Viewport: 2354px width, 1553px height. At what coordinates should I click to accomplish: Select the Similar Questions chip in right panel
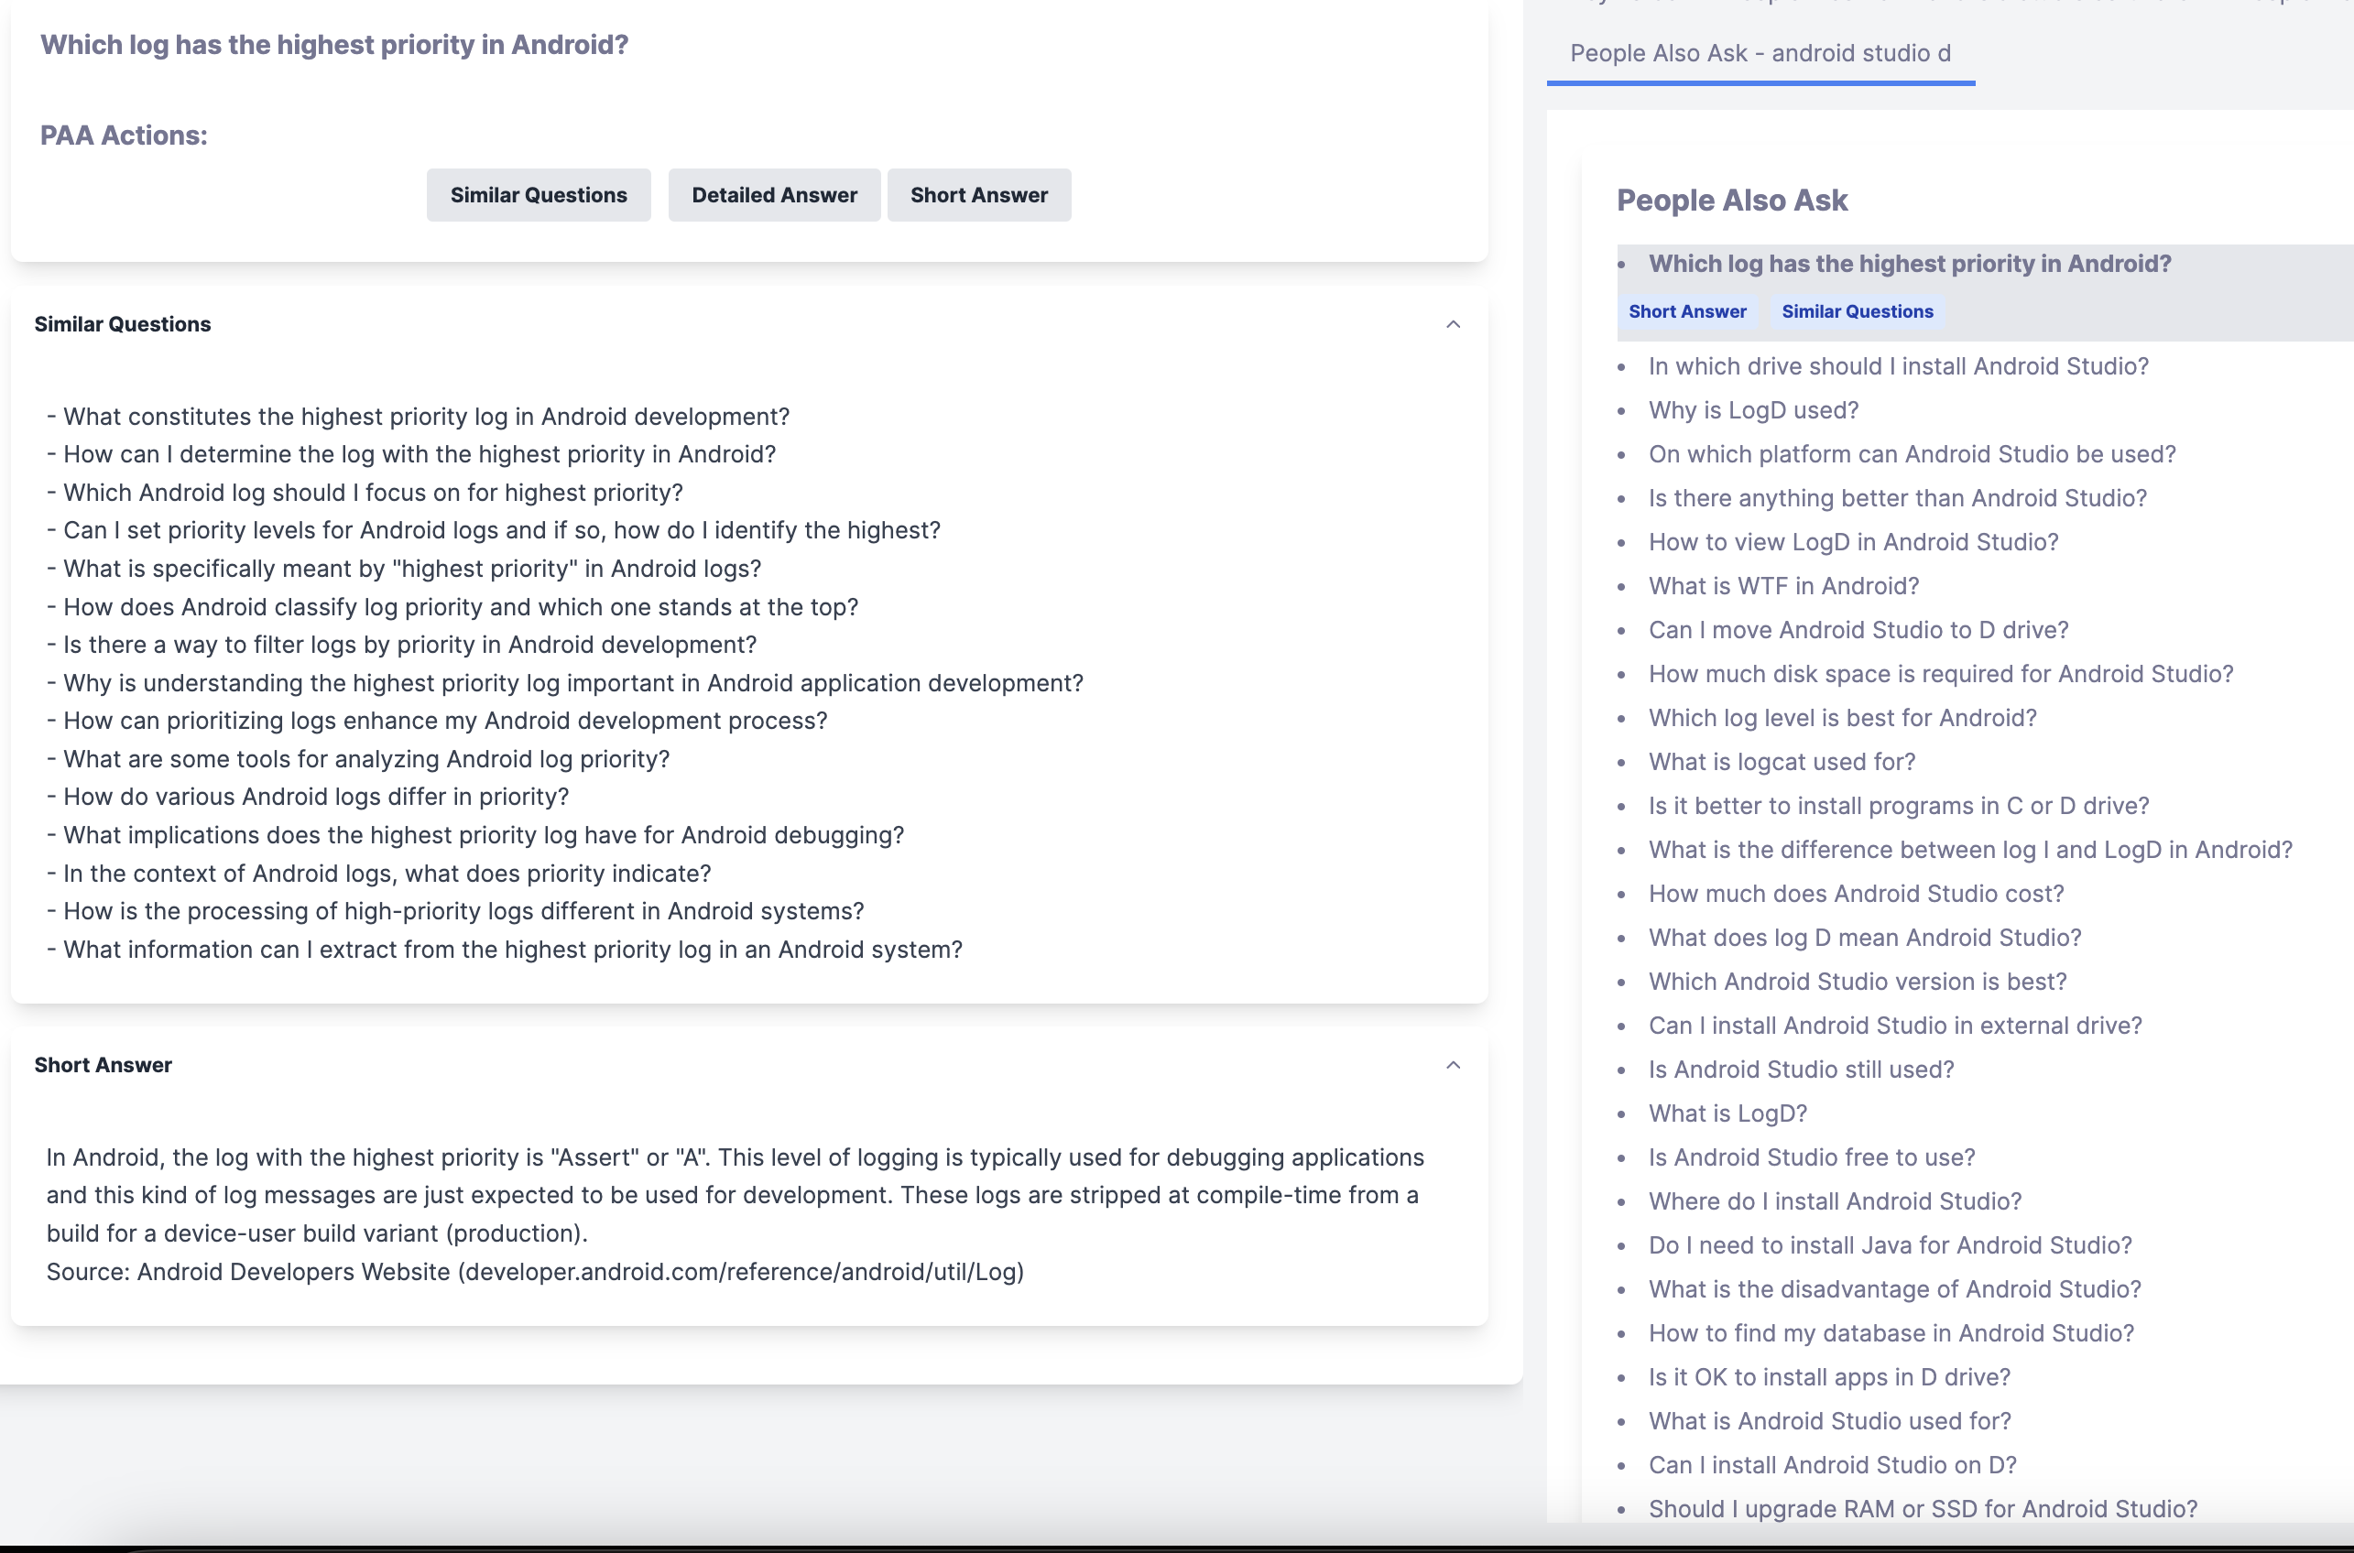1857,311
